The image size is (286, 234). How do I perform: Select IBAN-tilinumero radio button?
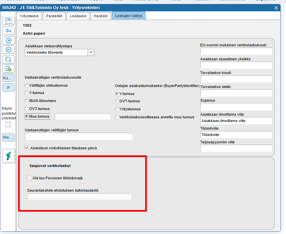(27, 101)
